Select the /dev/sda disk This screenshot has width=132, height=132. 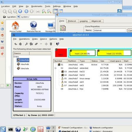(x=23, y=68)
